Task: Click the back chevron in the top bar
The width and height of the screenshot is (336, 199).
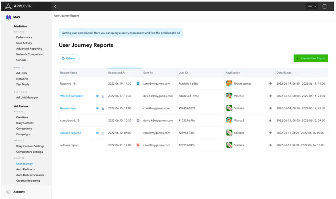Action: [x=56, y=6]
